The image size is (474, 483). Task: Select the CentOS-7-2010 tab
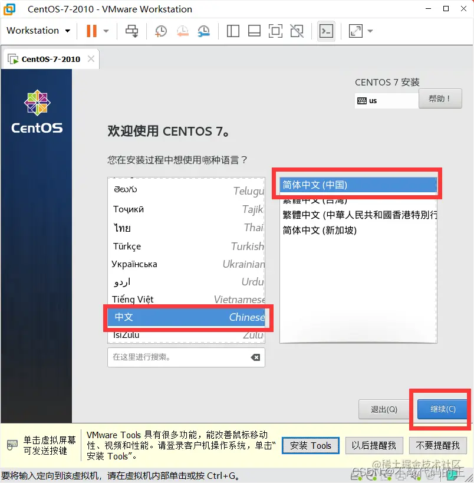pyautogui.click(x=51, y=59)
